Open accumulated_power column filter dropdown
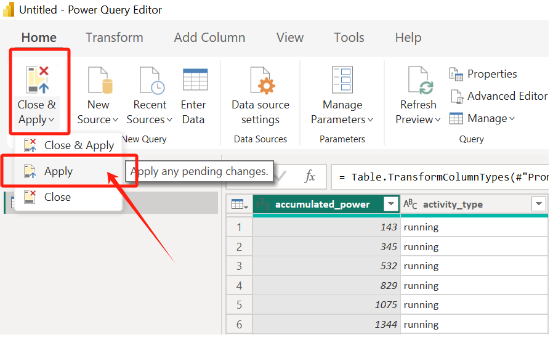Viewport: 553px width, 337px height. 391,204
